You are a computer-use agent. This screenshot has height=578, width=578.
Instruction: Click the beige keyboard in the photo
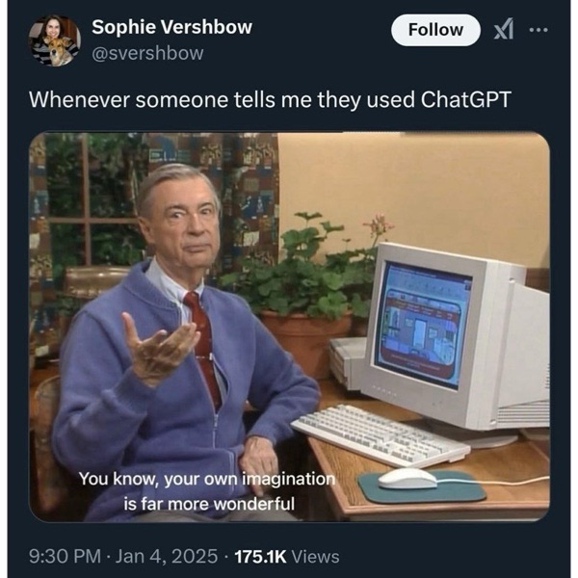[381, 433]
